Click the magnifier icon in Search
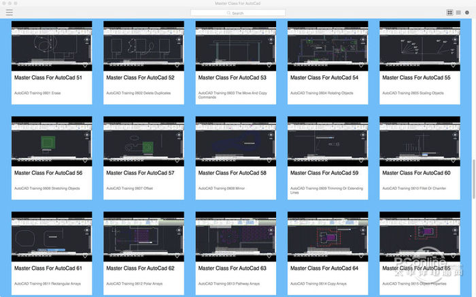The image size is (476, 297). 228,13
